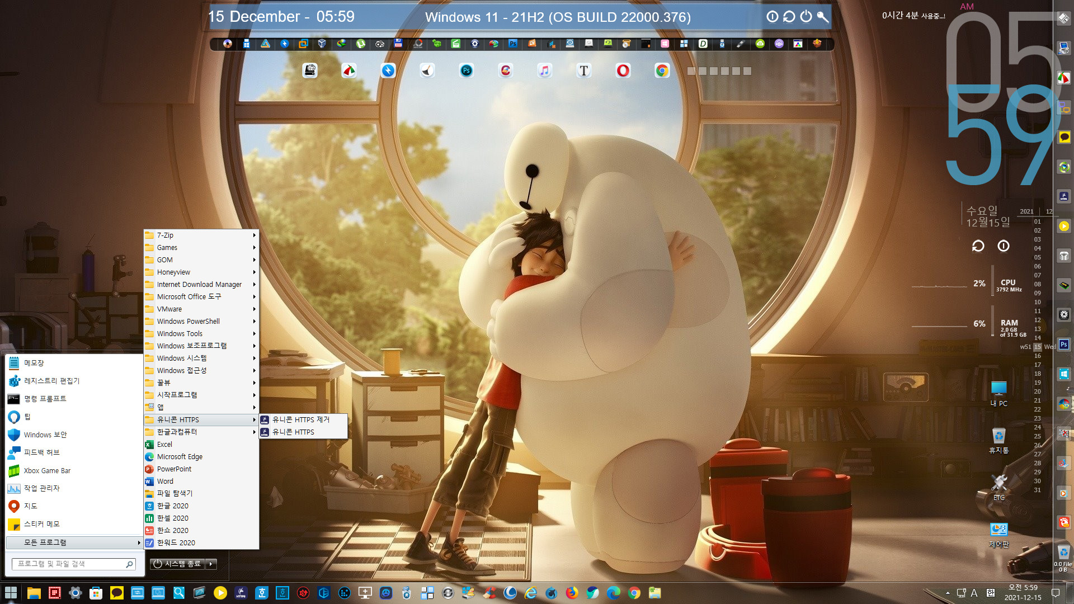Click the network icon in the system tray
Image resolution: width=1074 pixels, height=604 pixels.
961,593
